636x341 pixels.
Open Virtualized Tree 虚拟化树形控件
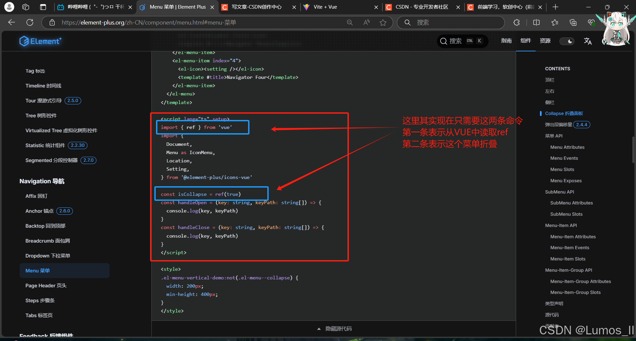(61, 131)
